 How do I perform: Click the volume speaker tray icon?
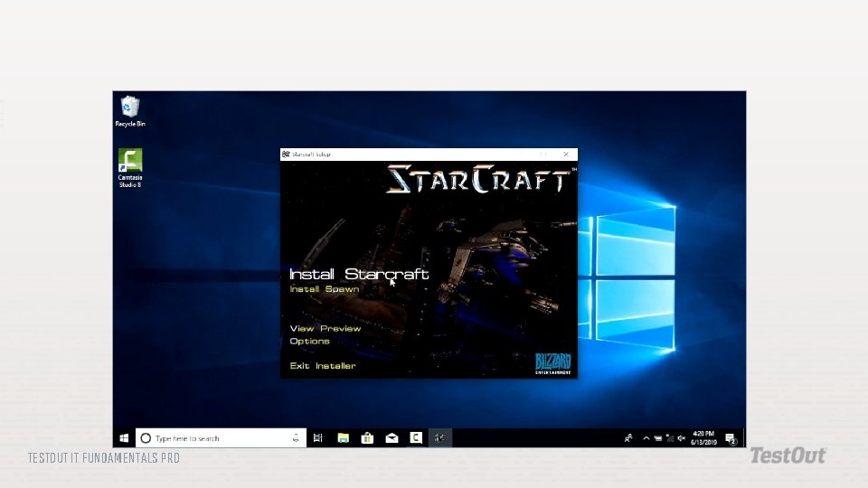[682, 438]
